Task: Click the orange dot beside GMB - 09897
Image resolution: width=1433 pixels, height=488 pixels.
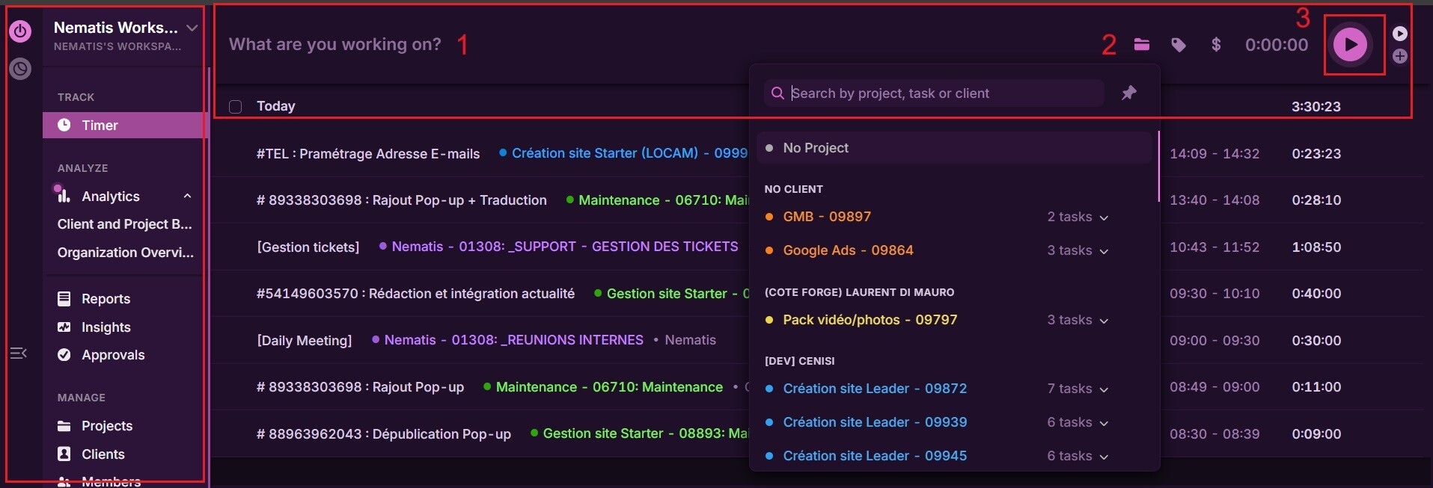Action: tap(769, 217)
